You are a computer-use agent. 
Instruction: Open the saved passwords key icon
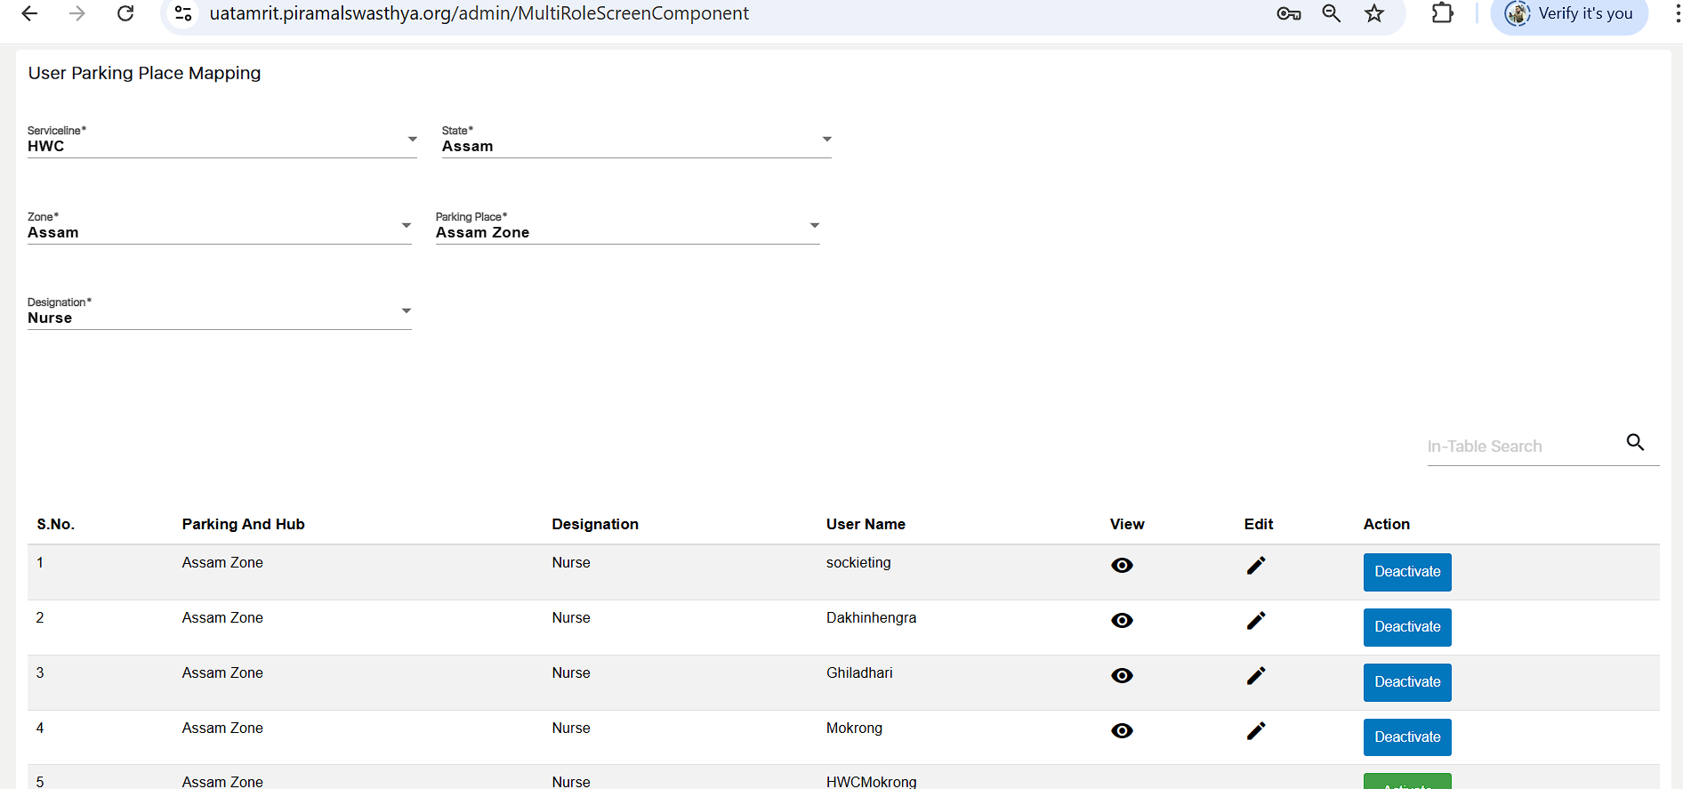tap(1288, 13)
